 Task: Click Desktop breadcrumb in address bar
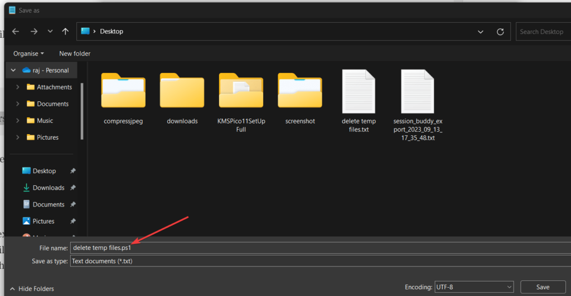(112, 32)
